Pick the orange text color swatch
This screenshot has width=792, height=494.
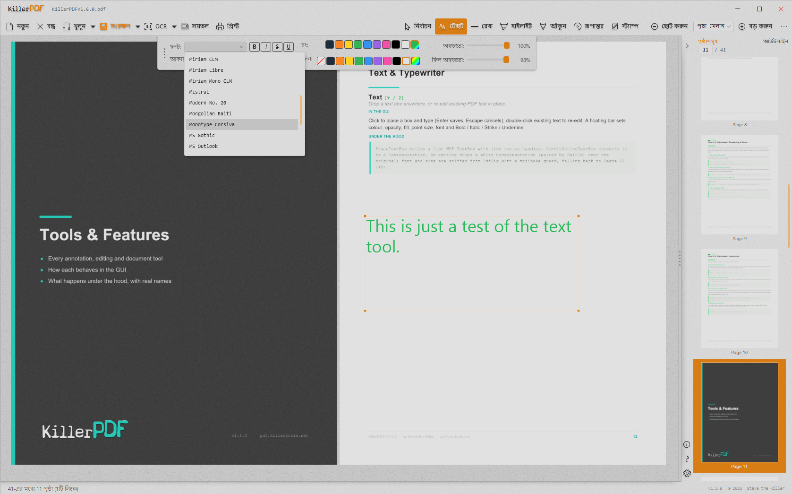pos(339,44)
